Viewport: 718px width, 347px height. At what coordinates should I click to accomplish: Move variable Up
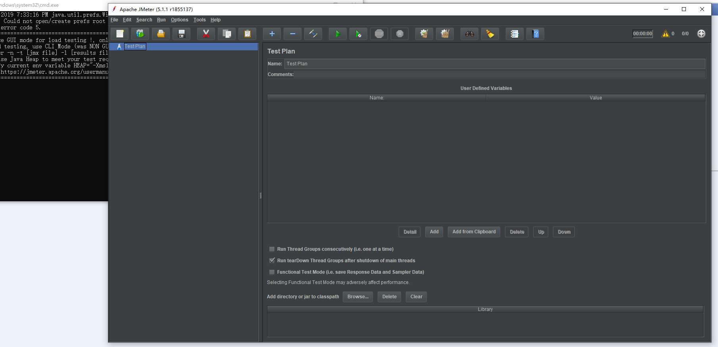[541, 232]
